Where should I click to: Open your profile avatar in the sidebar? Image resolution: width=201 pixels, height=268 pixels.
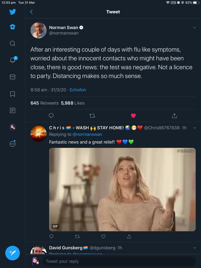tap(13, 127)
